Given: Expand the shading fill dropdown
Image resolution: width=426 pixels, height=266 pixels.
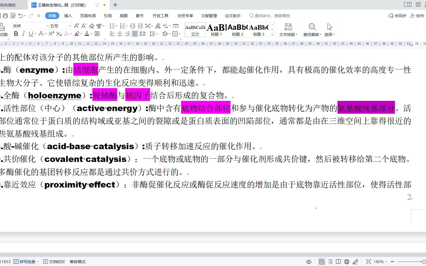Looking at the screenshot, I should [169, 34].
